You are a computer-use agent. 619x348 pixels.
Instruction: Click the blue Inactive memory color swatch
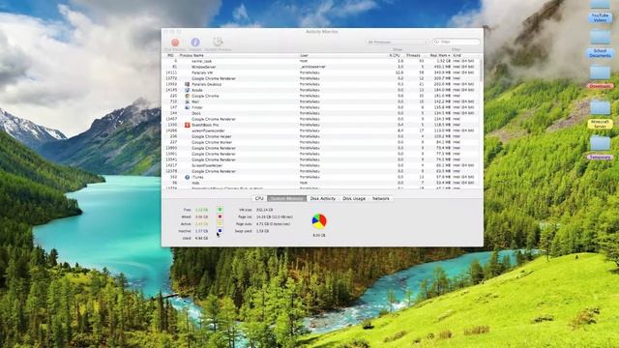pyautogui.click(x=220, y=231)
